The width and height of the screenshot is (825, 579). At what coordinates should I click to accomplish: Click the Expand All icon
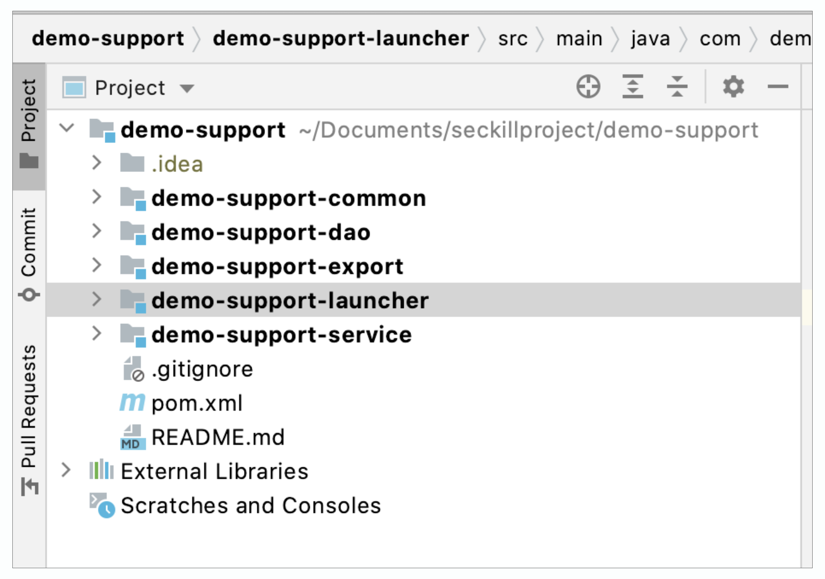pyautogui.click(x=632, y=87)
